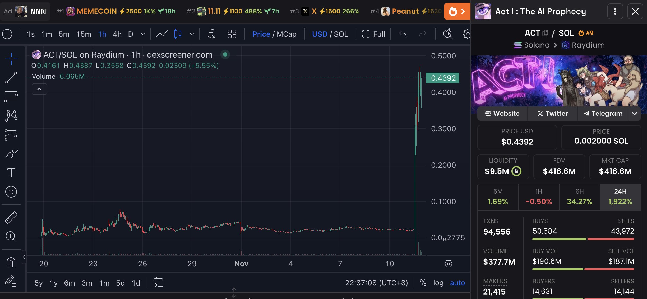Open the indicators panel via fx icon

(212, 34)
